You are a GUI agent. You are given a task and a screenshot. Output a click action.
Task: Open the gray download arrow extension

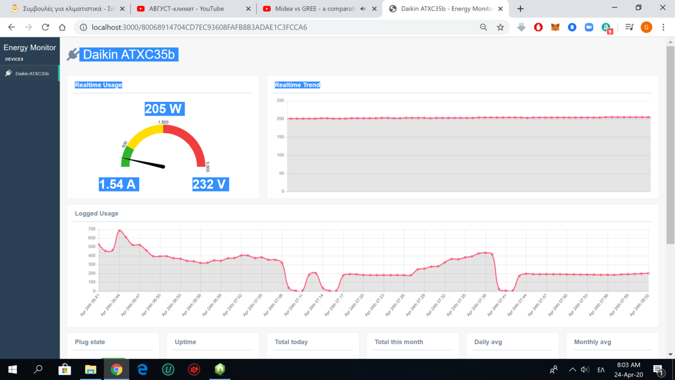tap(522, 27)
